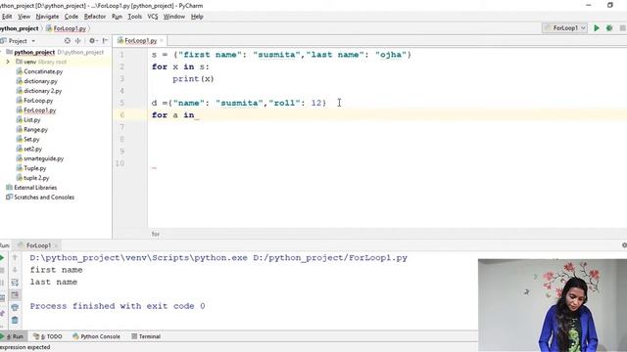The image size is (627, 352).
Task: Open the Tools menu
Action: coord(135,17)
